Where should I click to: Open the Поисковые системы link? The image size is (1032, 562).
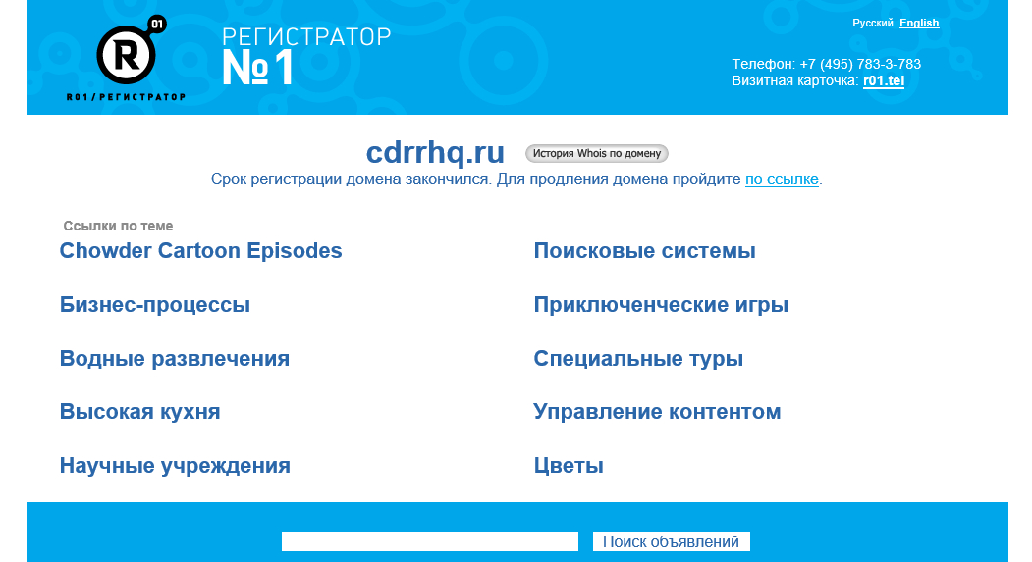coord(644,250)
